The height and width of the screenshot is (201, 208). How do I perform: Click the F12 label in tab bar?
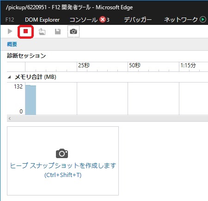pos(10,20)
